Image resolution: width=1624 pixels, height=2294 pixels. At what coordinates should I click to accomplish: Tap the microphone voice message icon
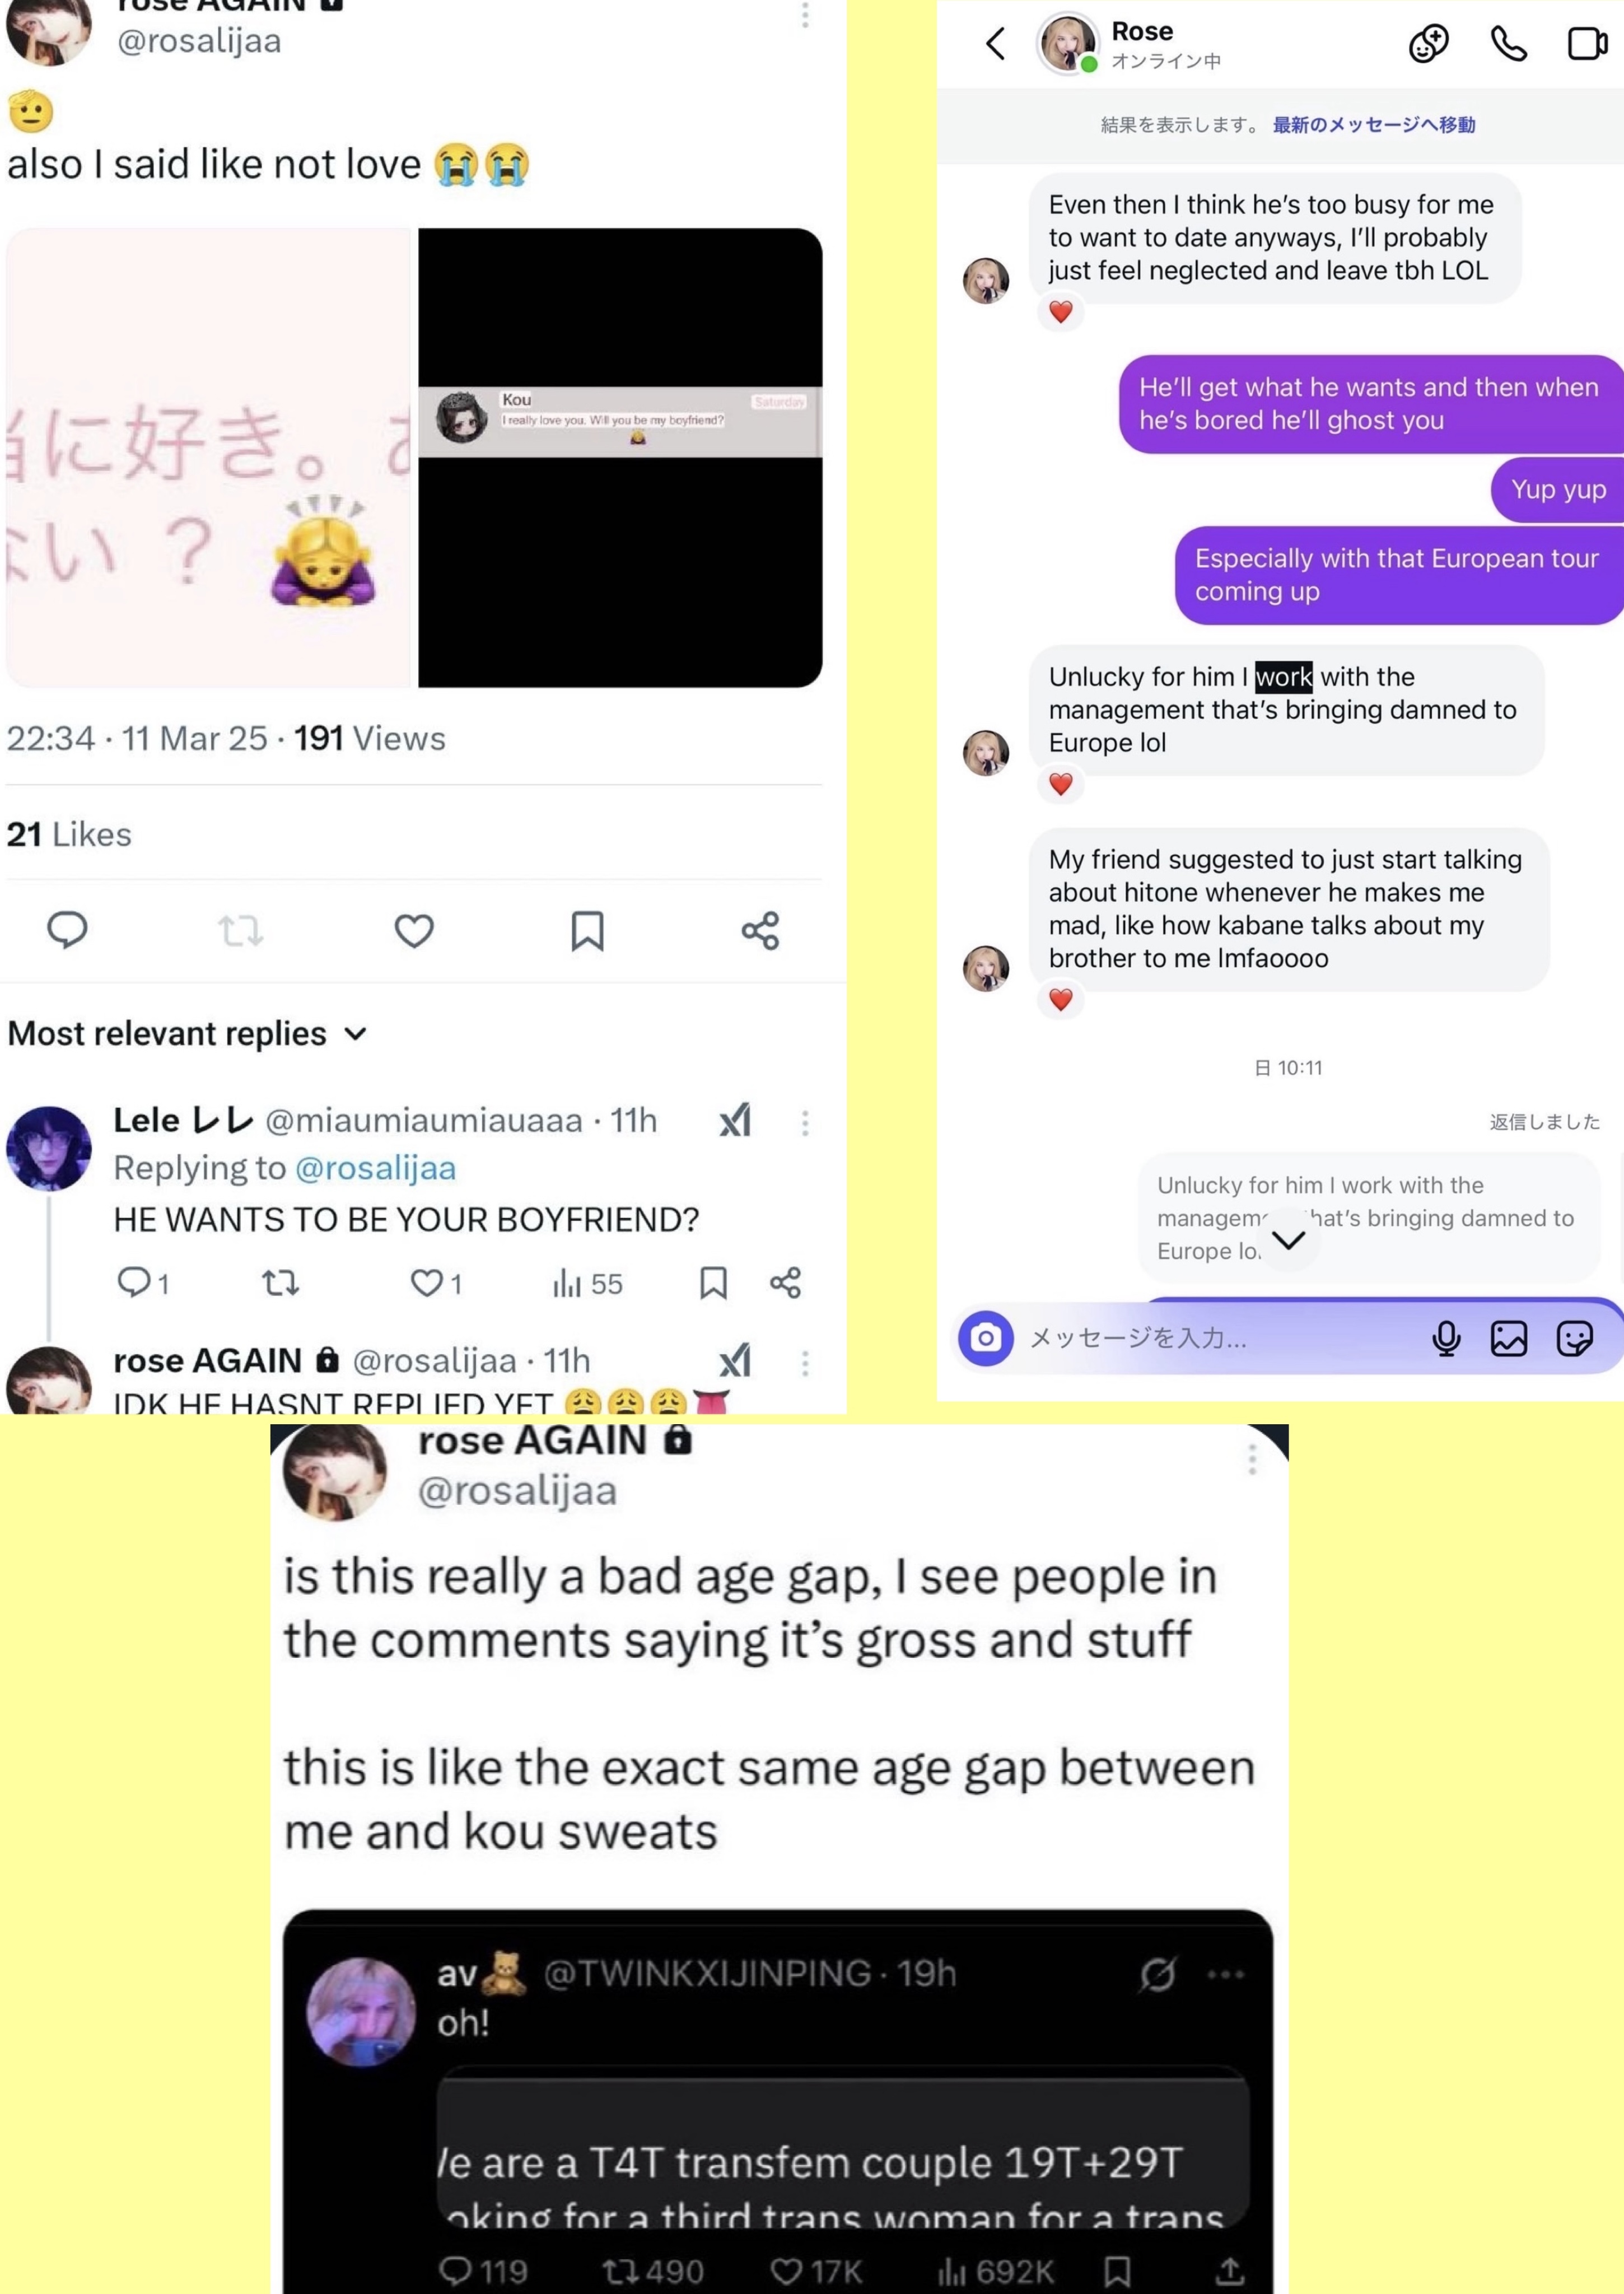[x=1446, y=1338]
